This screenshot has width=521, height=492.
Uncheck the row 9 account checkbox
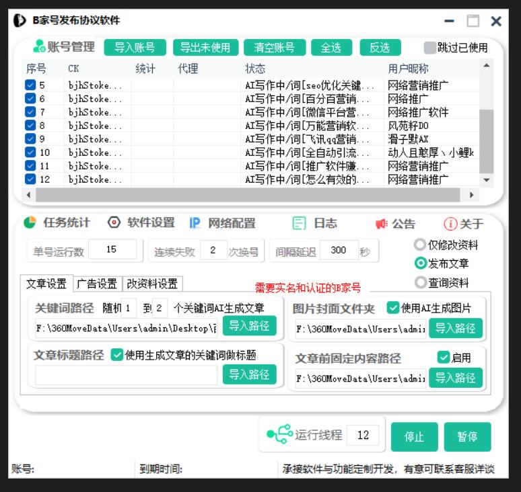click(x=30, y=139)
